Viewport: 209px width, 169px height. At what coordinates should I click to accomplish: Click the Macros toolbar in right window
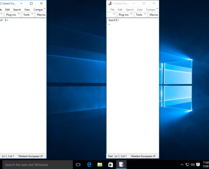(154, 15)
